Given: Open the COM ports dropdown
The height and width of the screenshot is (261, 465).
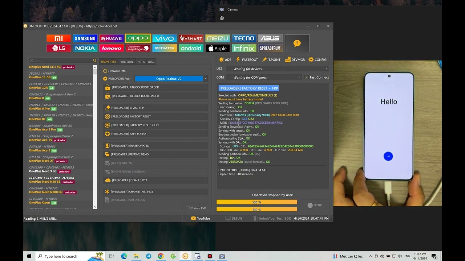Looking at the screenshot, I should click(x=264, y=77).
